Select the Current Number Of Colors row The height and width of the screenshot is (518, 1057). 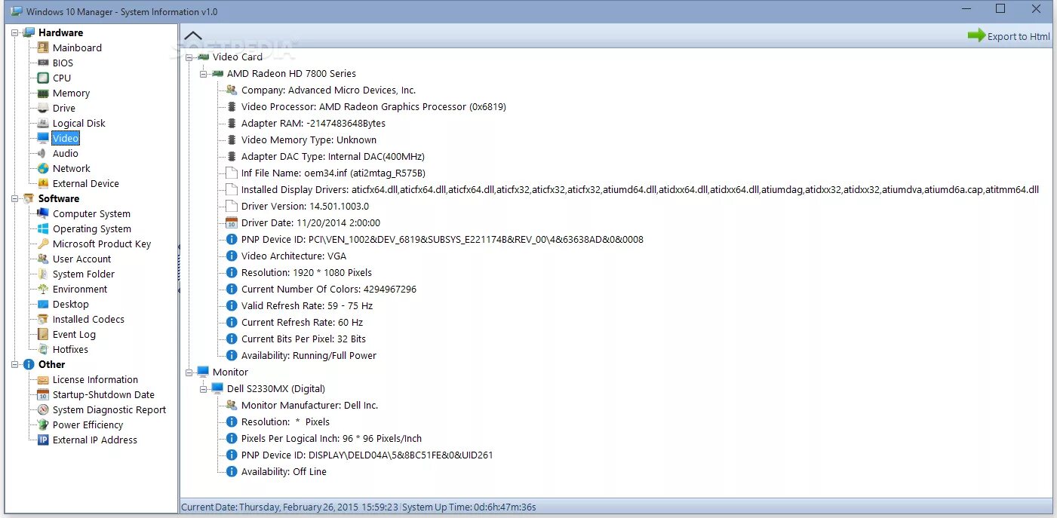[328, 289]
